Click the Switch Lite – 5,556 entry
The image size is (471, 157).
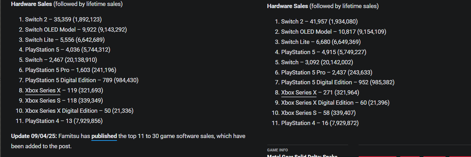[65, 40]
